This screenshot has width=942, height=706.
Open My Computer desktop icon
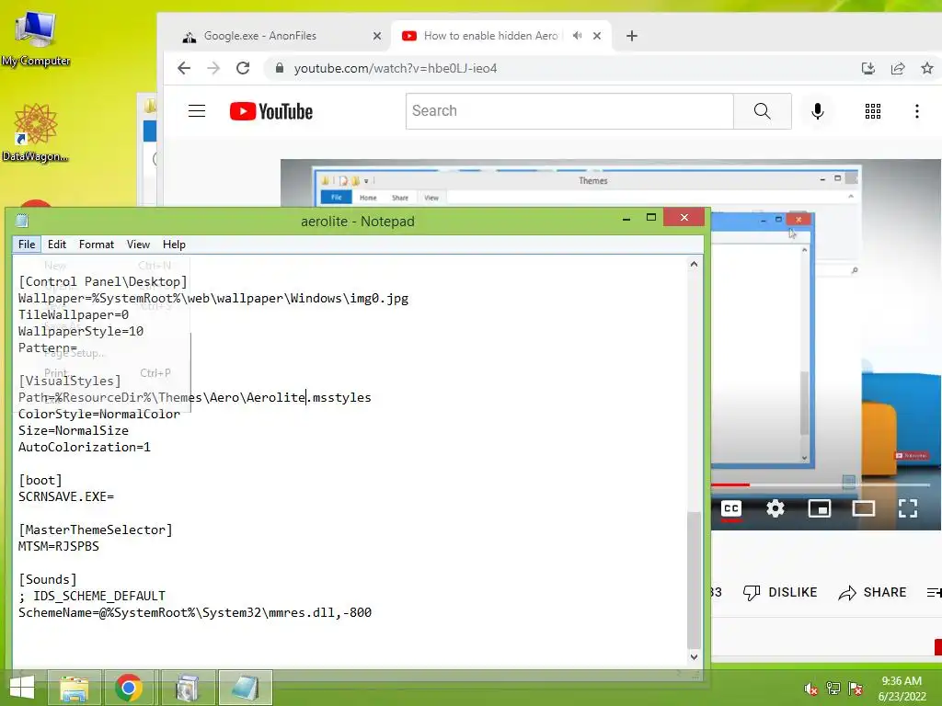[x=36, y=39]
